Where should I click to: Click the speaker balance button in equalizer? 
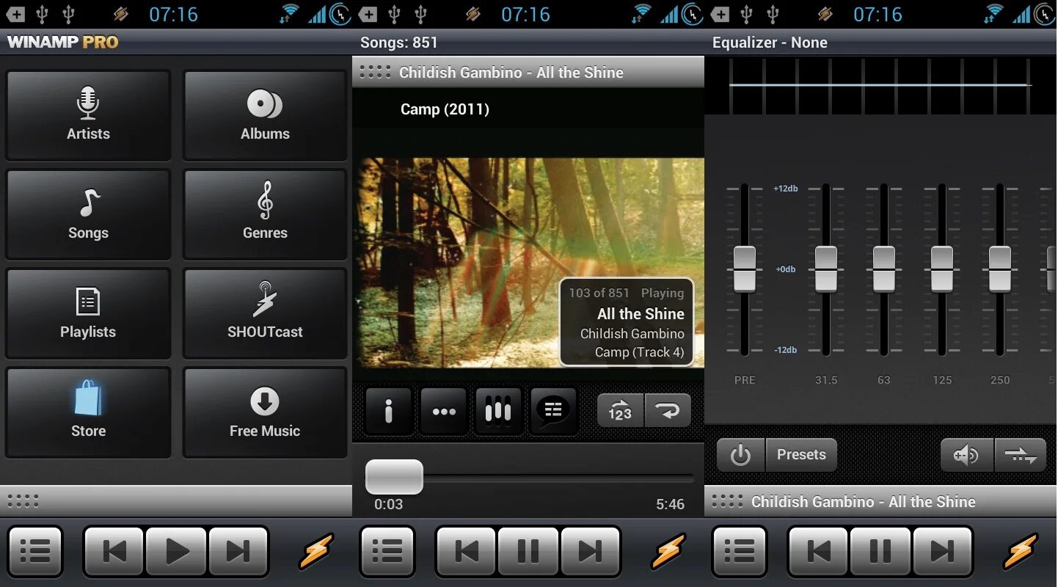click(x=967, y=455)
